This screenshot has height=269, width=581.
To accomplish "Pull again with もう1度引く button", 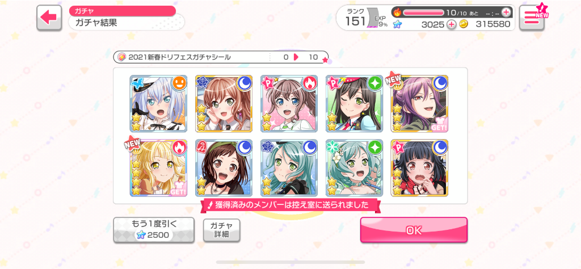I will pos(154,230).
